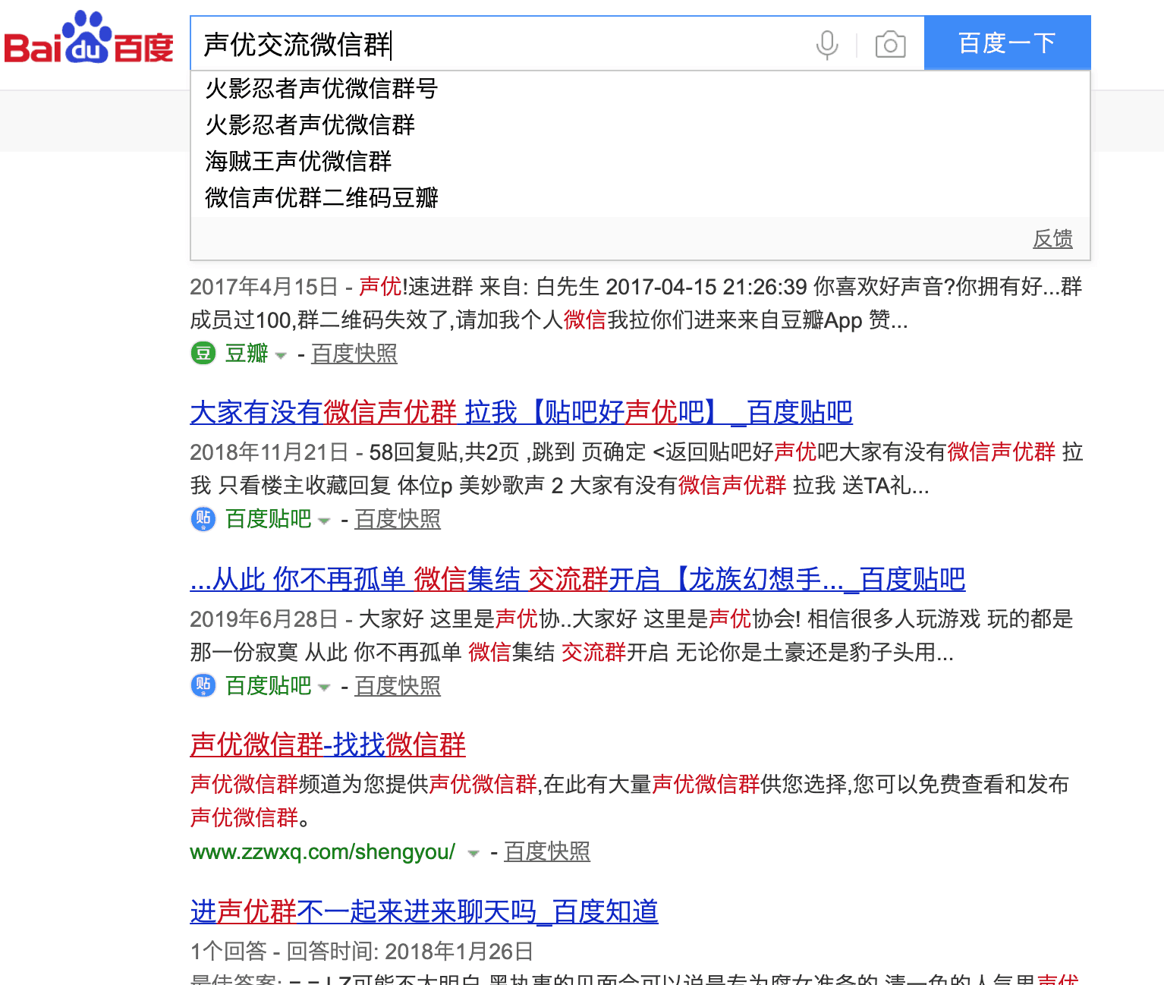
Task: Open 百度快照 for 龙族幻想 result
Action: tap(398, 686)
